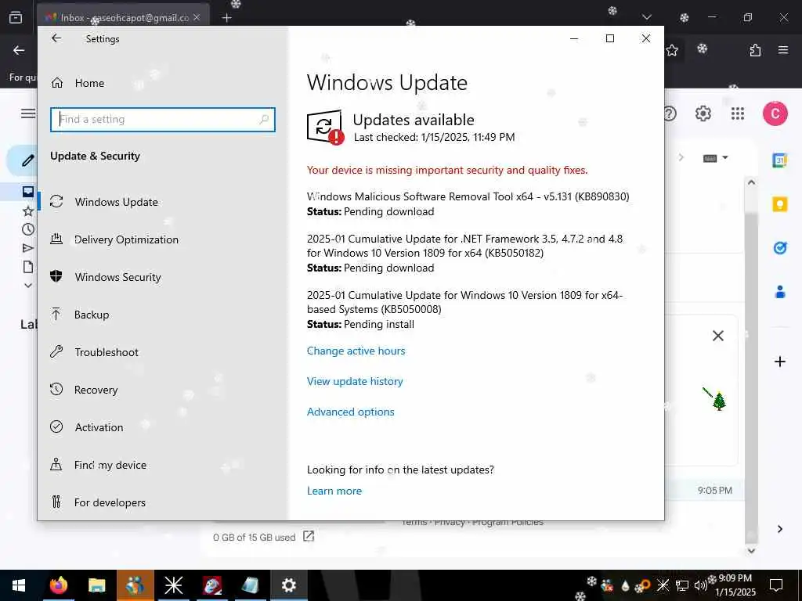The height and width of the screenshot is (601, 802).
Task: Open Gmail Snoozed clock icon
Action: (x=28, y=229)
